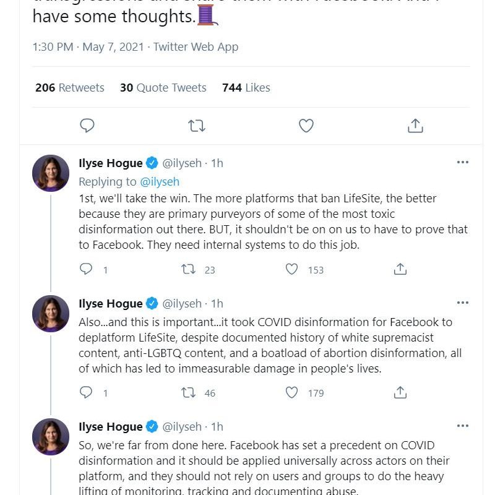The height and width of the screenshot is (495, 495).
Task: Open the "Replying to @ilyseh" mention link
Action: tap(160, 182)
